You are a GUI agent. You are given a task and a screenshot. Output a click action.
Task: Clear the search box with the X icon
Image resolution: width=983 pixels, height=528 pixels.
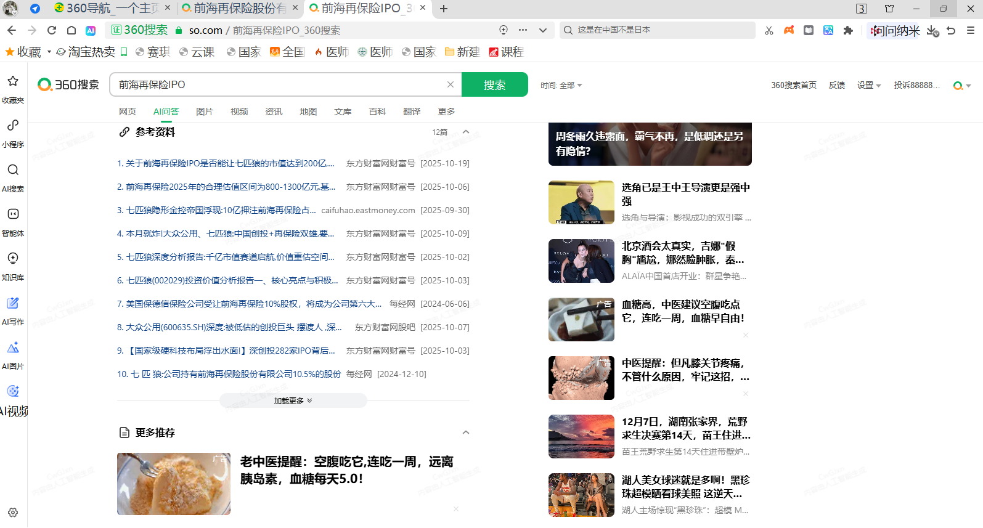click(x=451, y=84)
